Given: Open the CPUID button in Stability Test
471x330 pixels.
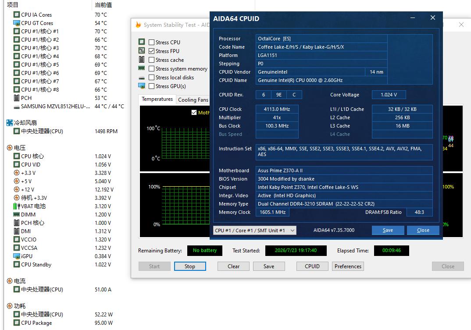Looking at the screenshot, I should pyautogui.click(x=312, y=266).
